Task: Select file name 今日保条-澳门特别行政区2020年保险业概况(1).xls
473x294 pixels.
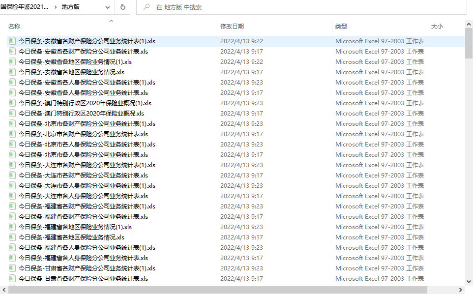Action: [85, 103]
